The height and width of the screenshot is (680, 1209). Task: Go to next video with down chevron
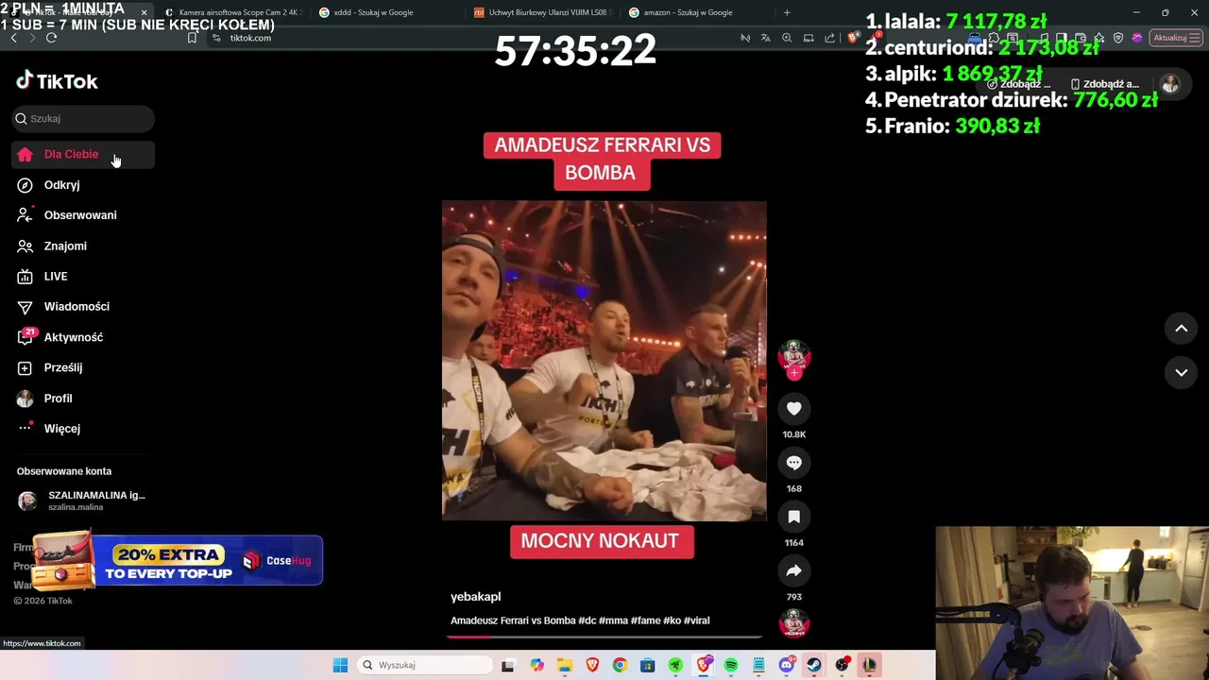[x=1181, y=372]
